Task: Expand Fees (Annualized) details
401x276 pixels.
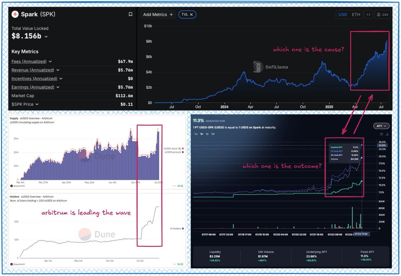Action: pos(50,61)
